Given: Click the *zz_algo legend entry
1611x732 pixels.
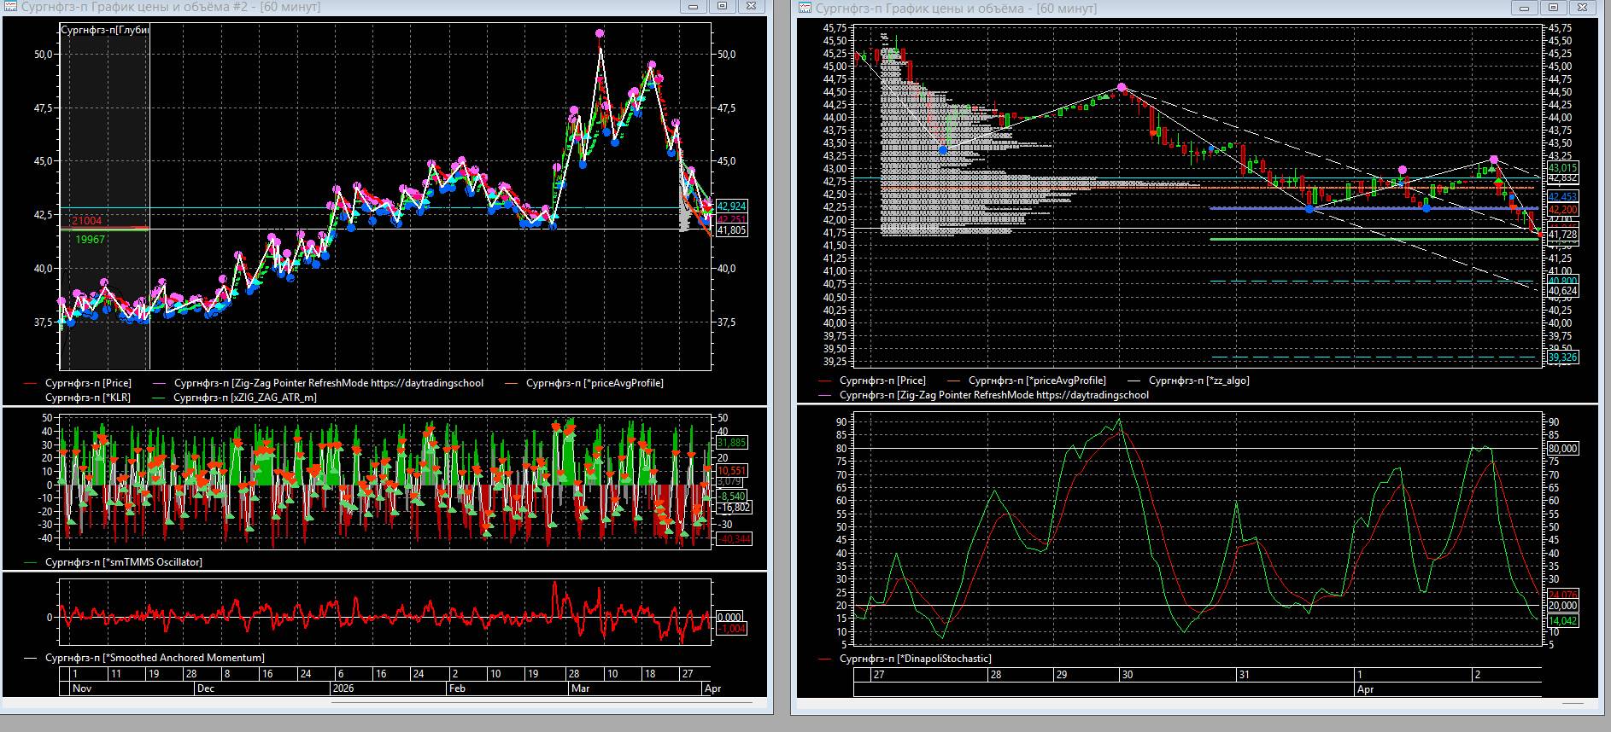Looking at the screenshot, I should tap(1198, 381).
